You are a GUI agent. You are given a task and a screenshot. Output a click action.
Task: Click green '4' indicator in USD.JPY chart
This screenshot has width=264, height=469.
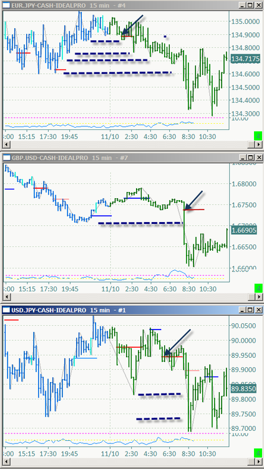258,452
